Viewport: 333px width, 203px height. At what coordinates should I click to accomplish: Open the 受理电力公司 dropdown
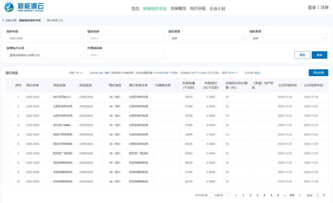[45, 55]
